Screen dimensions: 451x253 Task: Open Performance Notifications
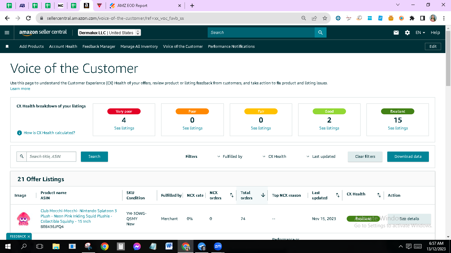click(x=231, y=46)
